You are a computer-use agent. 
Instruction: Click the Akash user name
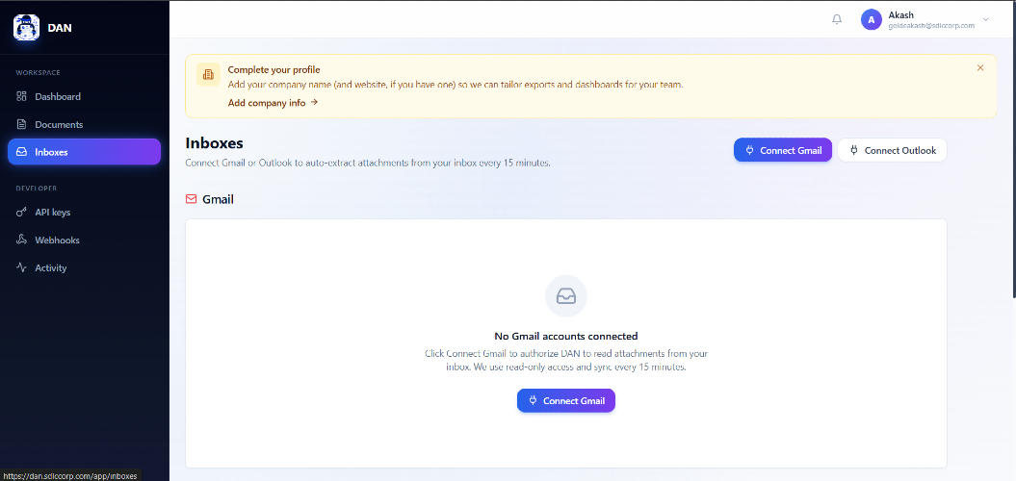point(900,14)
